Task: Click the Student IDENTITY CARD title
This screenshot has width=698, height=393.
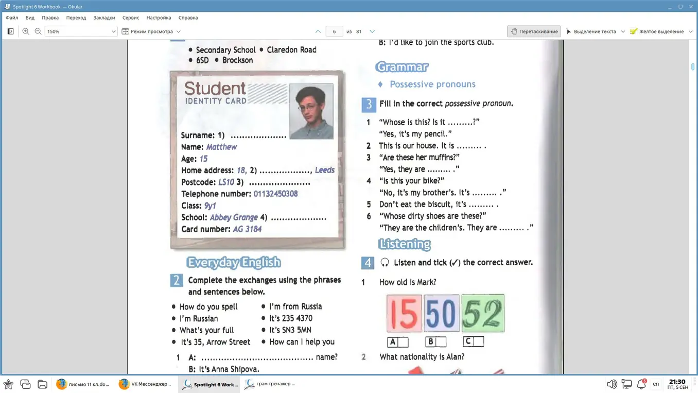Action: [215, 93]
